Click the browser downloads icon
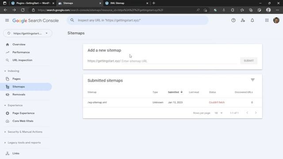The width and height of the screenshot is (283, 159). (x=224, y=10)
